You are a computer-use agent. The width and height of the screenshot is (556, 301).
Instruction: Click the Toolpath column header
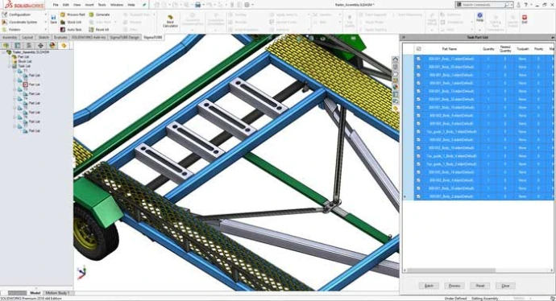click(523, 49)
